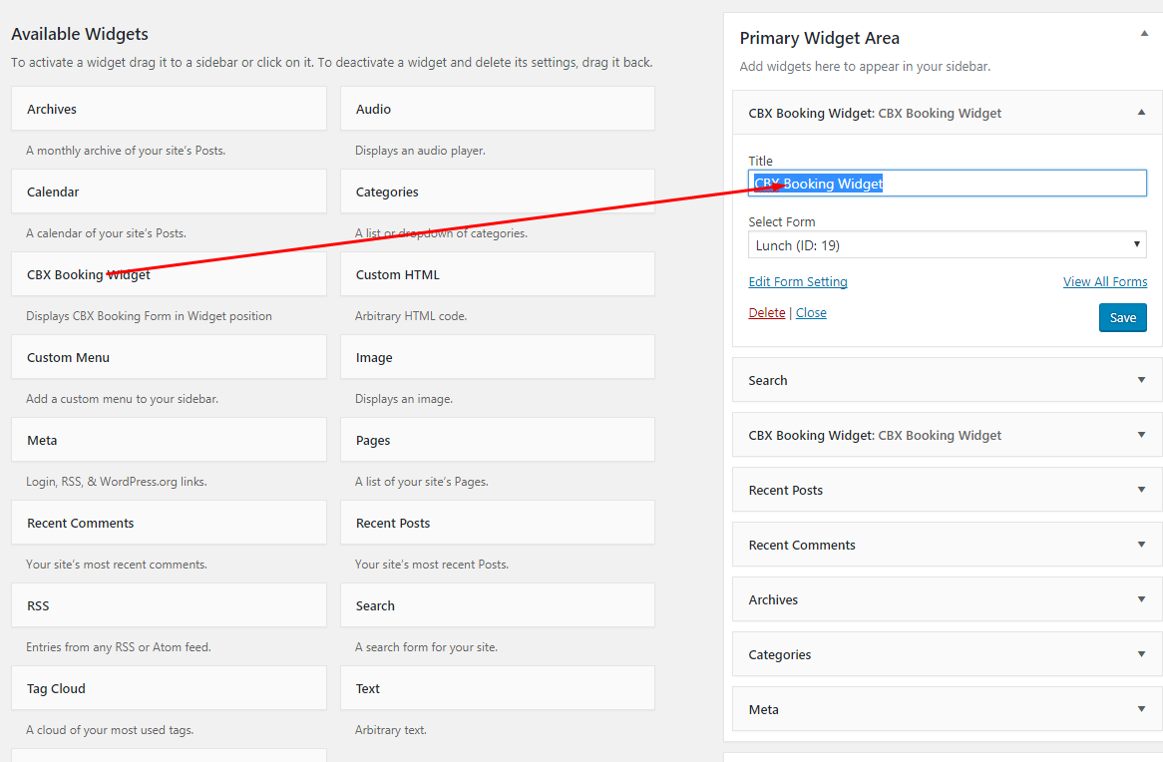Viewport: 1163px width, 762px height.
Task: Select Search tile under Available Widgets
Action: coord(498,605)
